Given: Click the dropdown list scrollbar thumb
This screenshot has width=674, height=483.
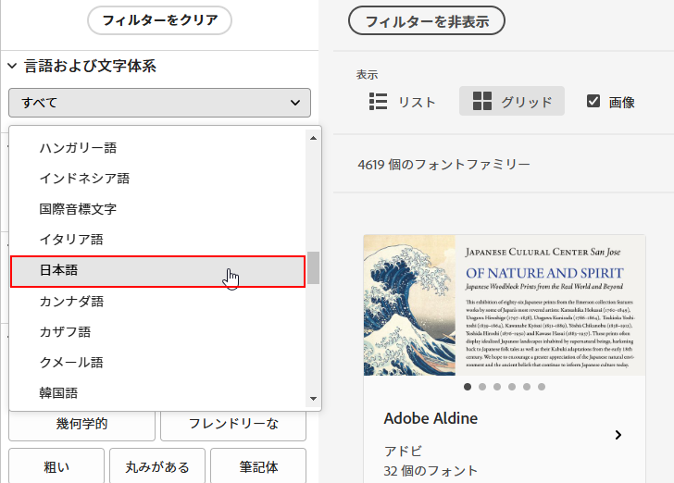Looking at the screenshot, I should coord(313,267).
